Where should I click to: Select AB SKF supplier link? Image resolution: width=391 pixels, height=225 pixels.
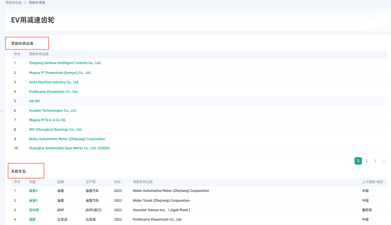(x=35, y=101)
